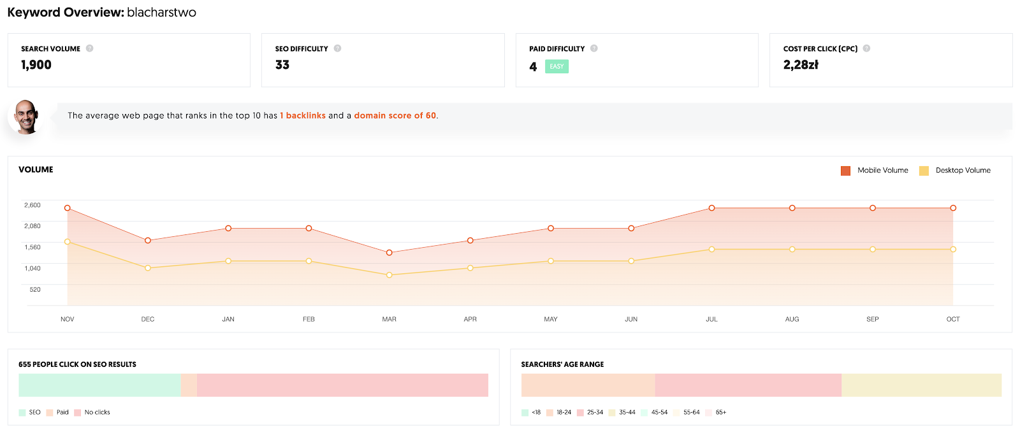Toggle the Mobile Volume legend swatch
Viewport: 1020px width, 435px height.
pyautogui.click(x=845, y=171)
